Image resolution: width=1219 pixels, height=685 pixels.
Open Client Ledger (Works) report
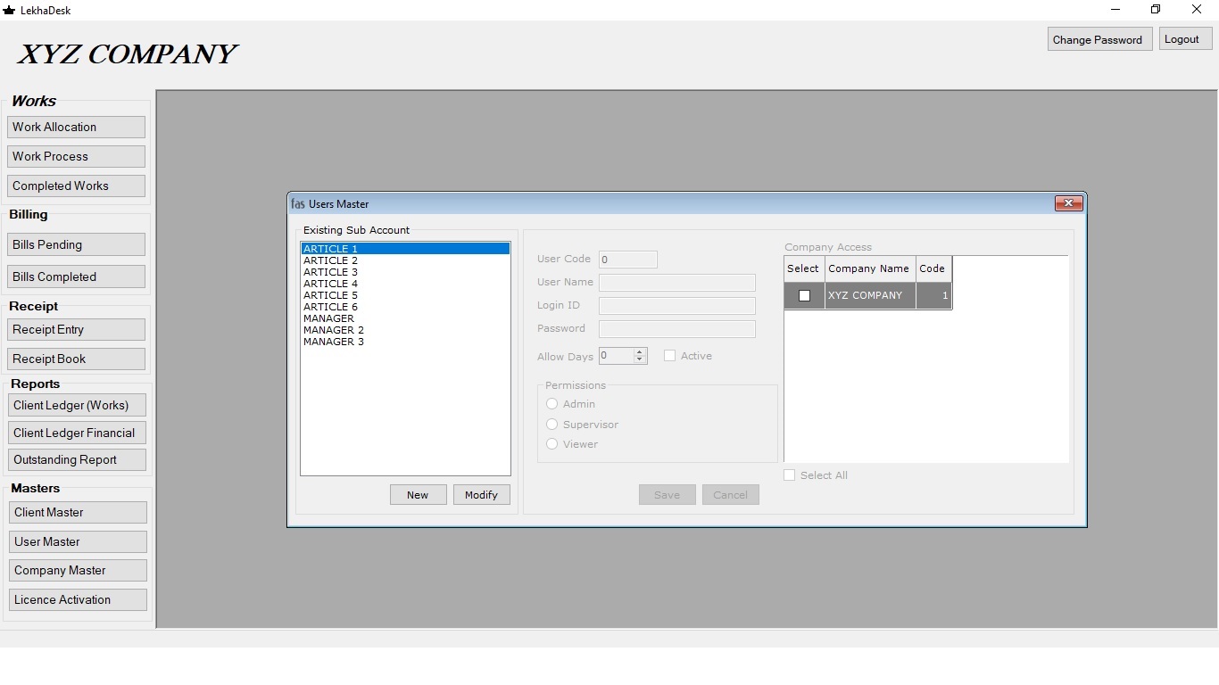pyautogui.click(x=77, y=405)
